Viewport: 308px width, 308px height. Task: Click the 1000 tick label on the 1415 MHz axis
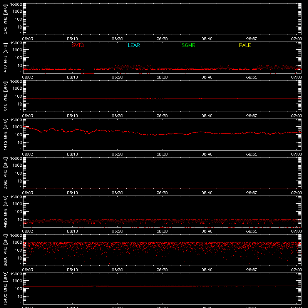(17, 127)
